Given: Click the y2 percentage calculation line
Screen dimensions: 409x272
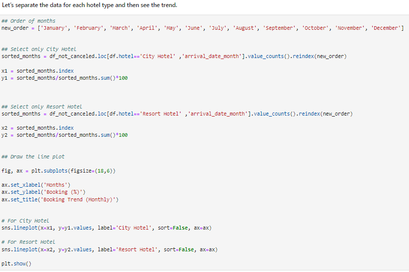Looking at the screenshot, I should point(65,135).
